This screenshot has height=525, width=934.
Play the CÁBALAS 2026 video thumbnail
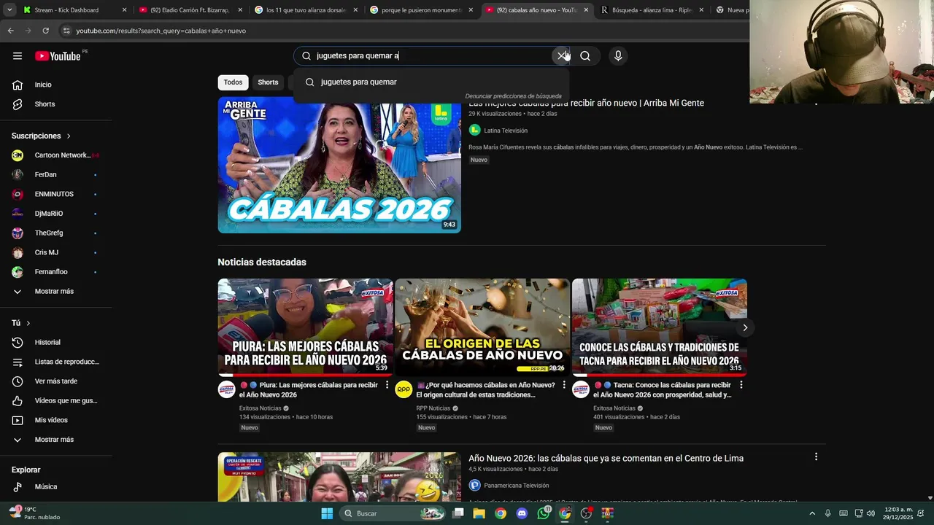pos(339,166)
